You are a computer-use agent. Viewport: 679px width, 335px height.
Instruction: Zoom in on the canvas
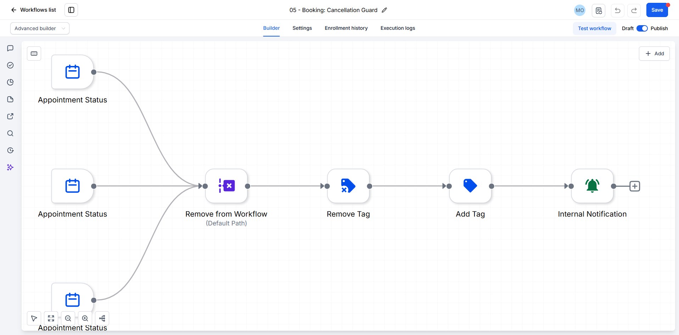pyautogui.click(x=85, y=318)
